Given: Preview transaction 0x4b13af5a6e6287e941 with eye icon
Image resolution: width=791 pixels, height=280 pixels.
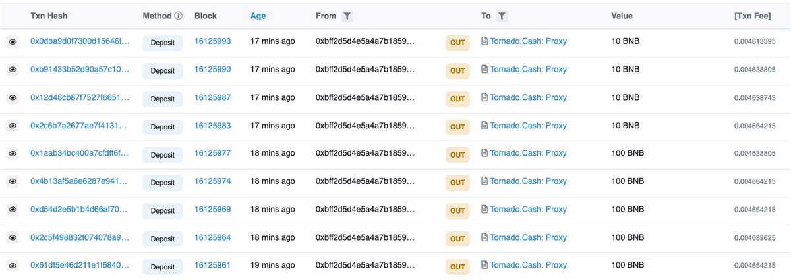Looking at the screenshot, I should [12, 181].
